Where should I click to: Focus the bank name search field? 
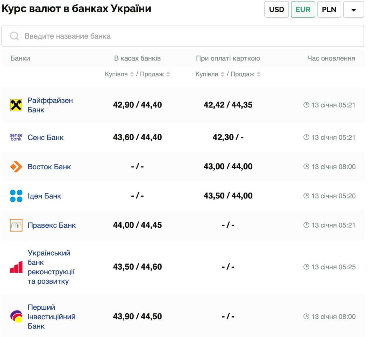pyautogui.click(x=186, y=36)
